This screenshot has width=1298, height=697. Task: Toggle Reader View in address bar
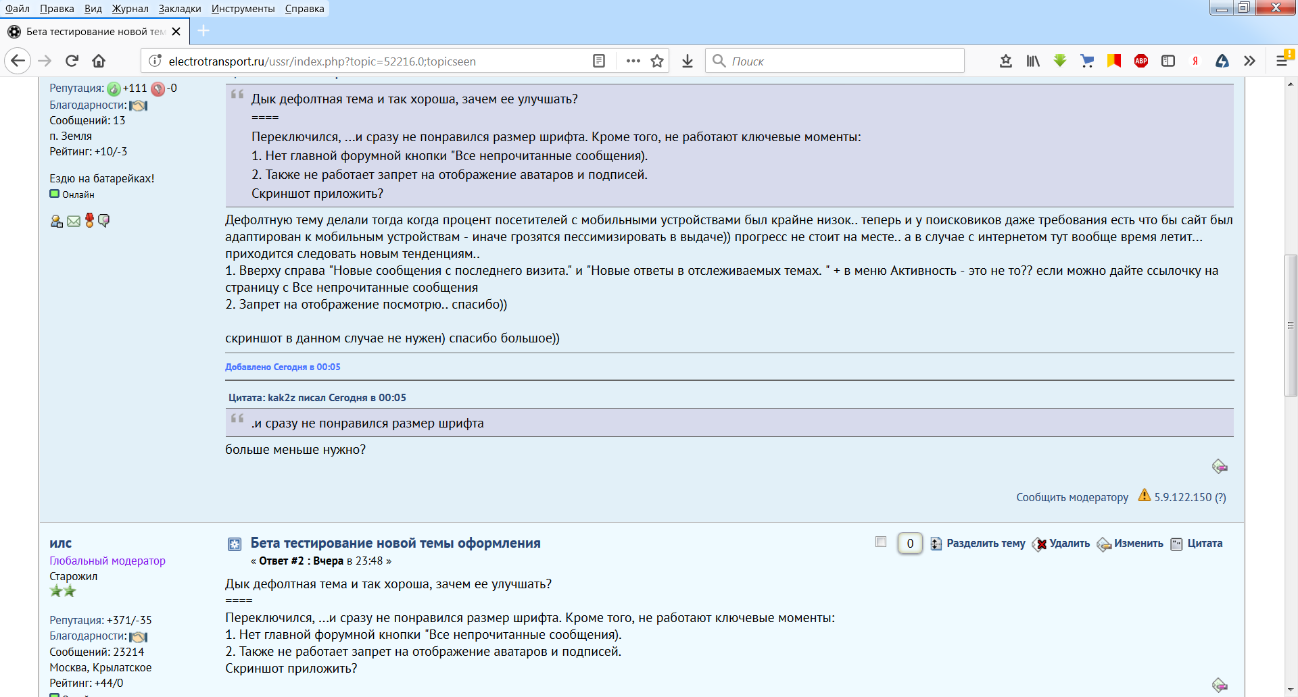click(599, 61)
